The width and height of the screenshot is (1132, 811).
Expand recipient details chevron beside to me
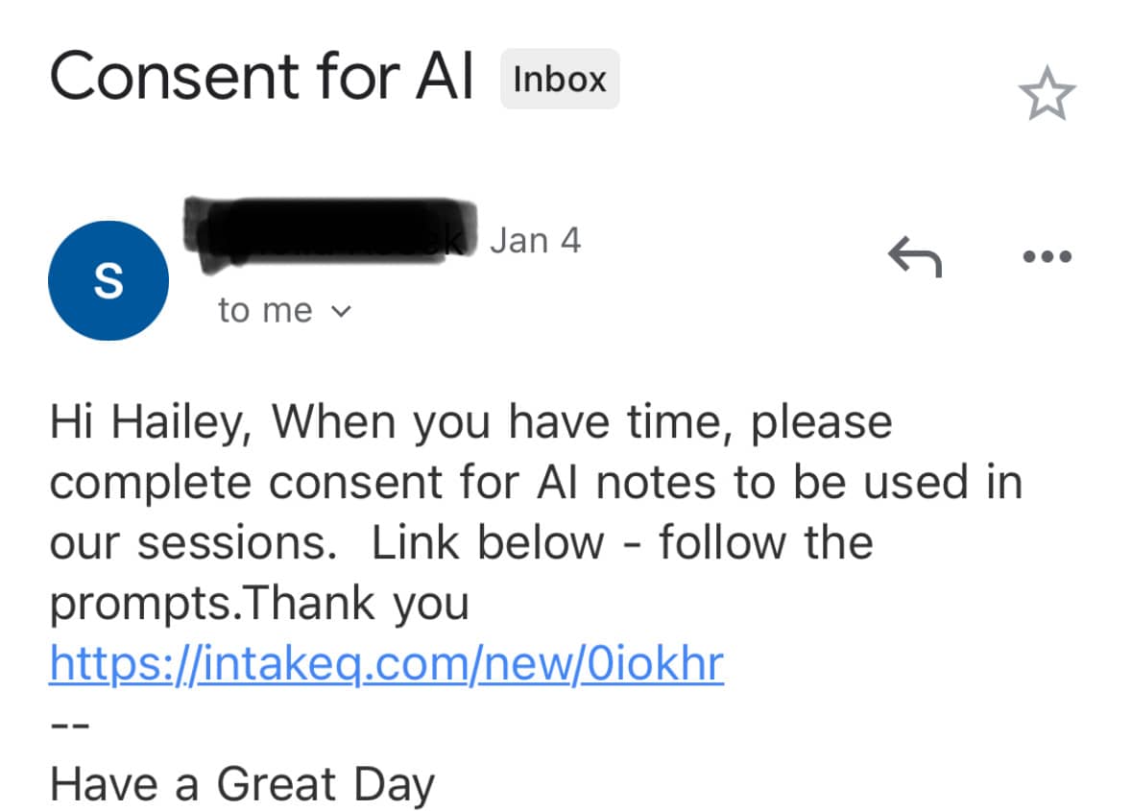(x=341, y=312)
